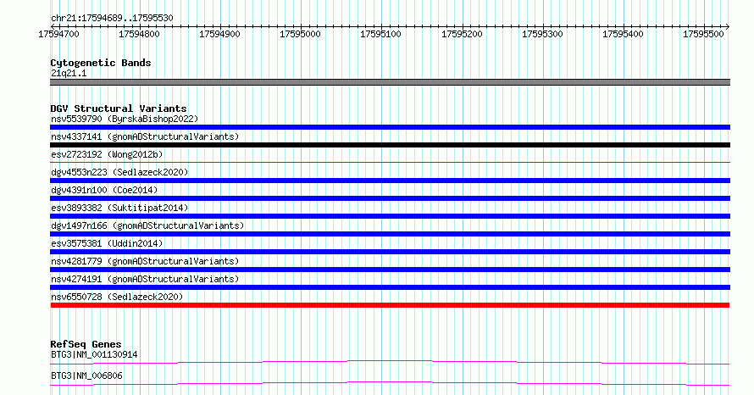Image resolution: width=754 pixels, height=395 pixels.
Task: Click the chr21:17594689..17595530 coordinate label
Action: tap(112, 18)
